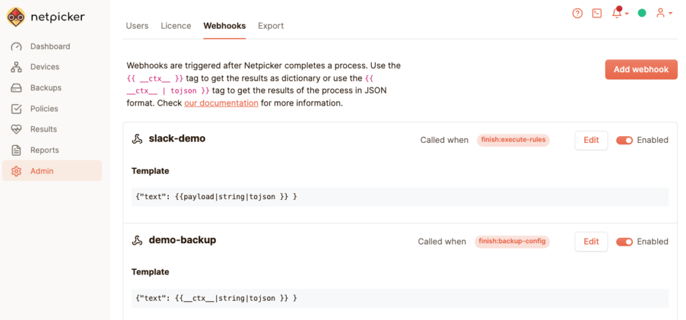Go to Backups in sidebar
The image size is (686, 320).
[x=46, y=88]
